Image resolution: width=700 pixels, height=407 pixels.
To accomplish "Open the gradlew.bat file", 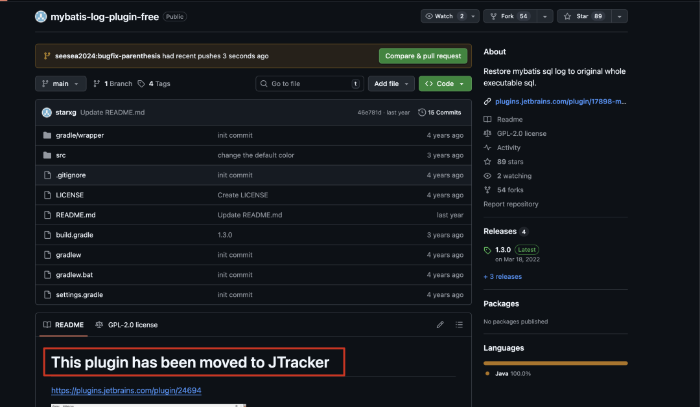I will coord(74,274).
